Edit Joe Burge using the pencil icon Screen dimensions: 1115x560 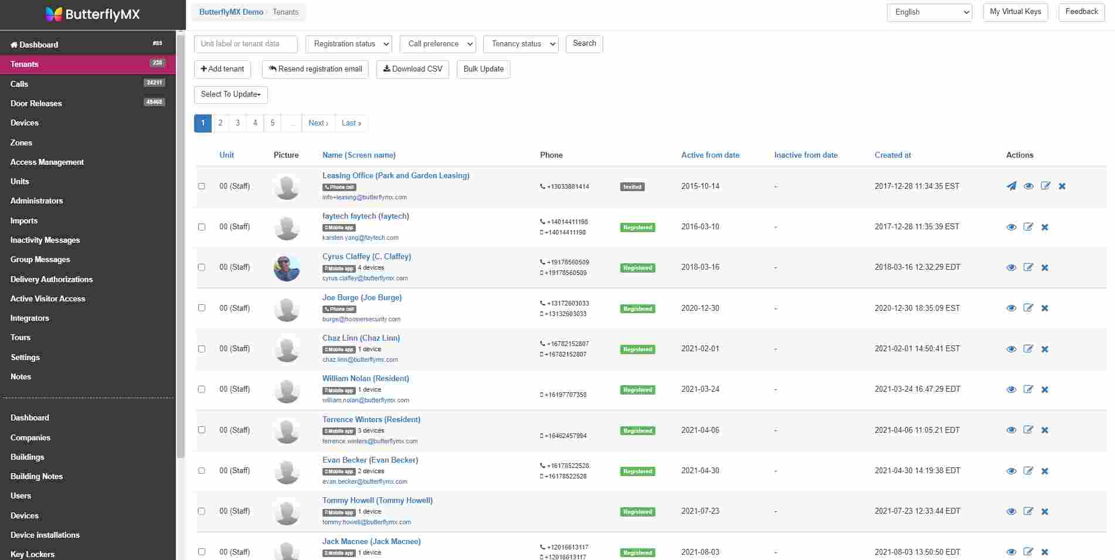[x=1028, y=308]
